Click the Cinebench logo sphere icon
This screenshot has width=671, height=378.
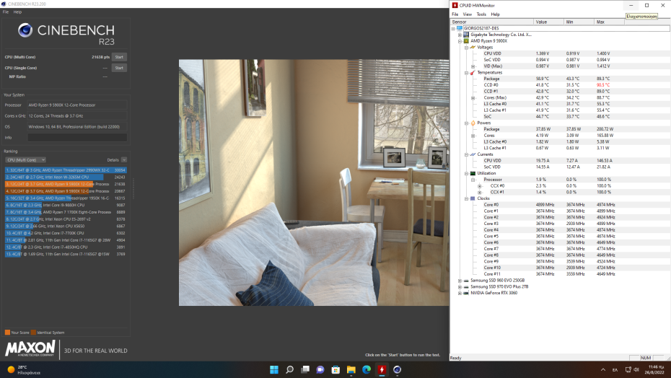click(x=25, y=30)
